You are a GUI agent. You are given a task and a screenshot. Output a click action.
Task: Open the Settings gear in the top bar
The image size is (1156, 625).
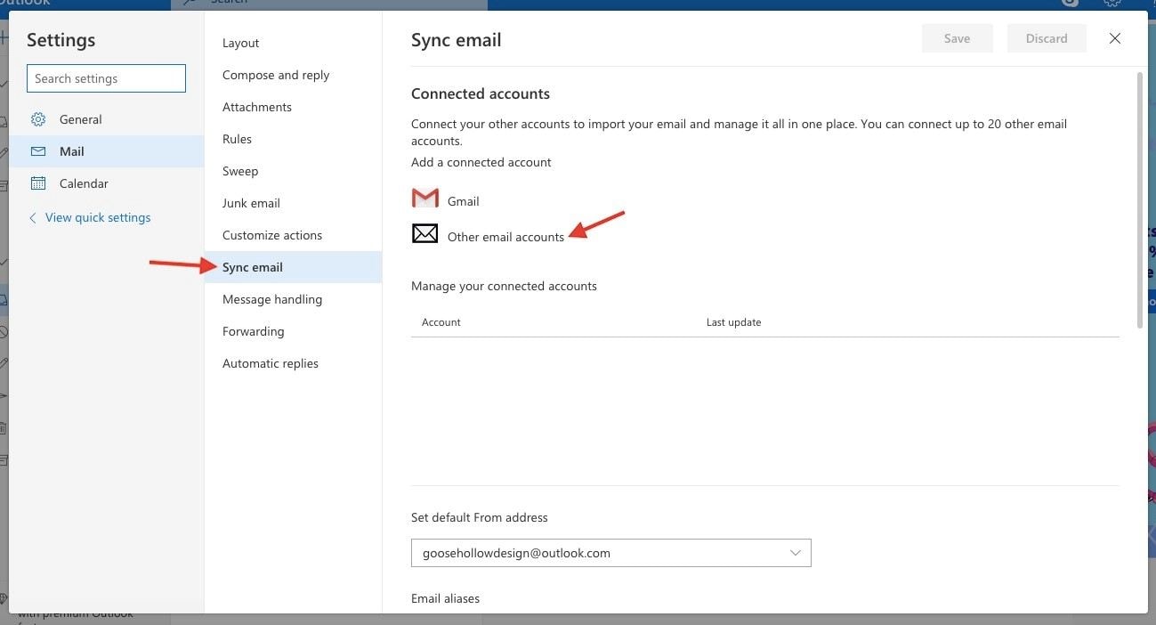[1112, 3]
